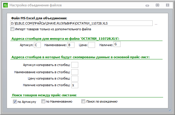Click the 'Артикул:' label in import section
Image resolution: width=175 pixels, height=115 pixels.
[27, 45]
